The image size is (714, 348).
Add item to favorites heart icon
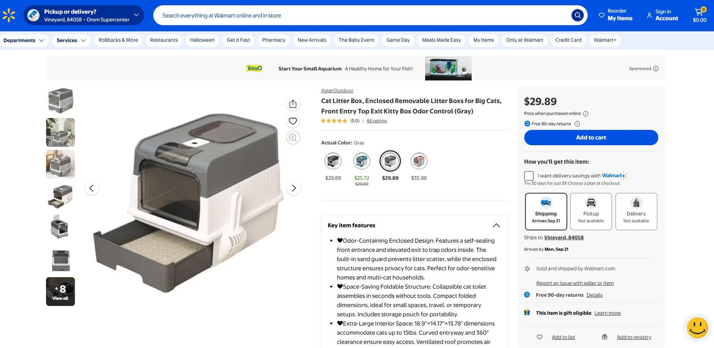click(x=293, y=121)
